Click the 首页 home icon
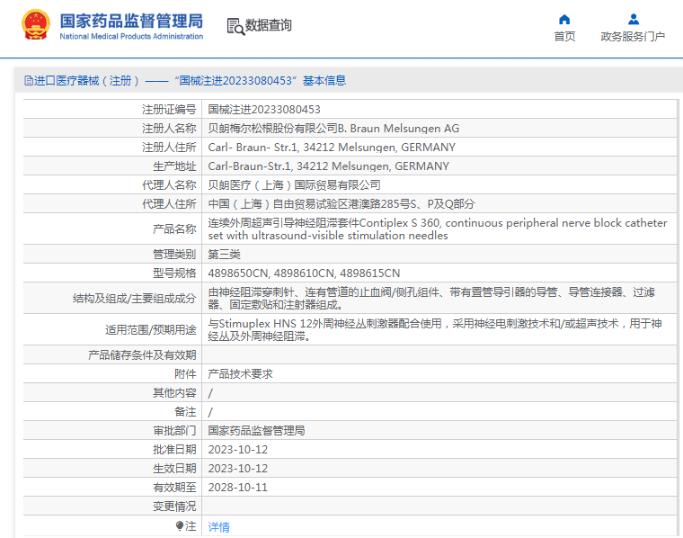This screenshot has width=683, height=538. pyautogui.click(x=564, y=19)
